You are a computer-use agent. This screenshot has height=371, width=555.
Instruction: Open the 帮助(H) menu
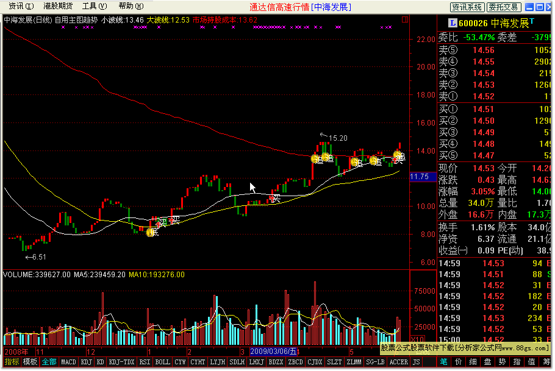131,6
